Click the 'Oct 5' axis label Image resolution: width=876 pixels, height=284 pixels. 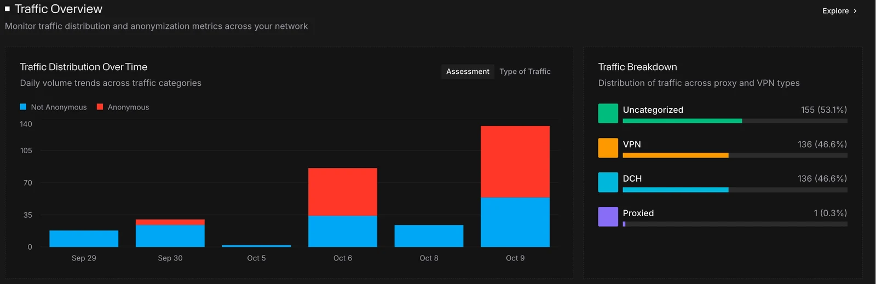pyautogui.click(x=256, y=258)
